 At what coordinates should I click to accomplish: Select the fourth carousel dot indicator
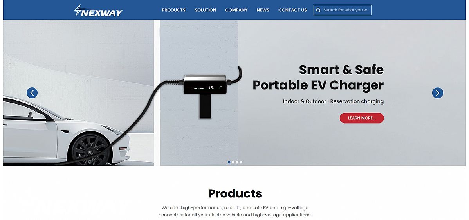[x=241, y=162]
